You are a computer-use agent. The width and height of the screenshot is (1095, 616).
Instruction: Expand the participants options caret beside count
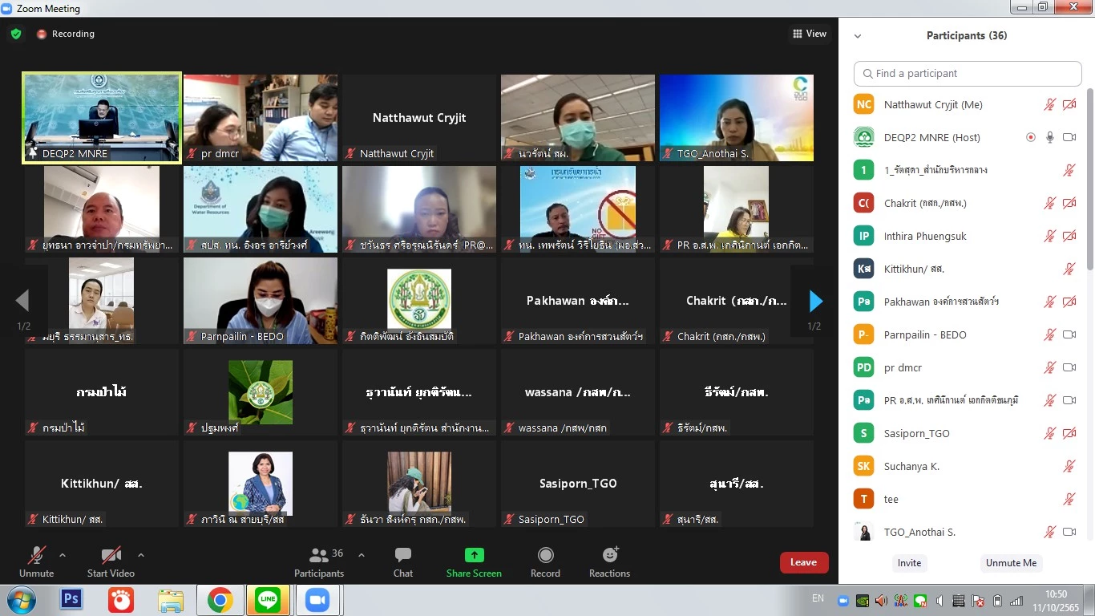[361, 555]
